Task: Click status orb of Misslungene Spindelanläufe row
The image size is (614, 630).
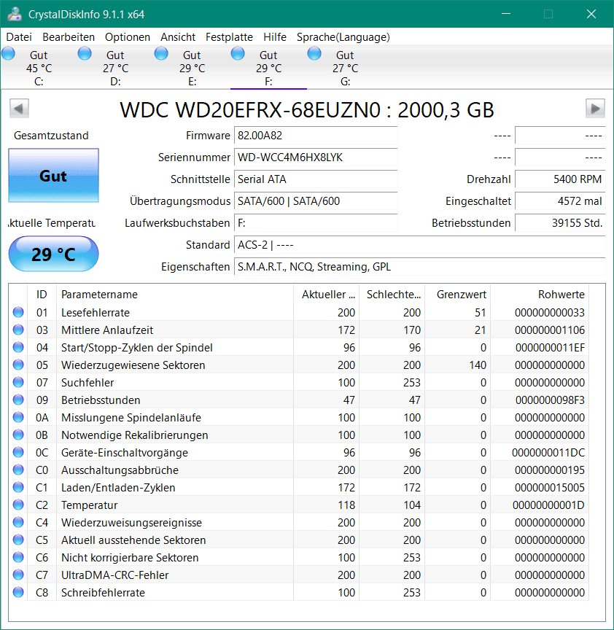Action: [x=18, y=418]
